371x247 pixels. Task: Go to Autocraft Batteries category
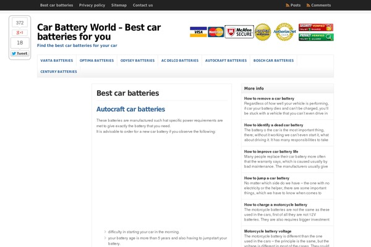[x=226, y=61]
